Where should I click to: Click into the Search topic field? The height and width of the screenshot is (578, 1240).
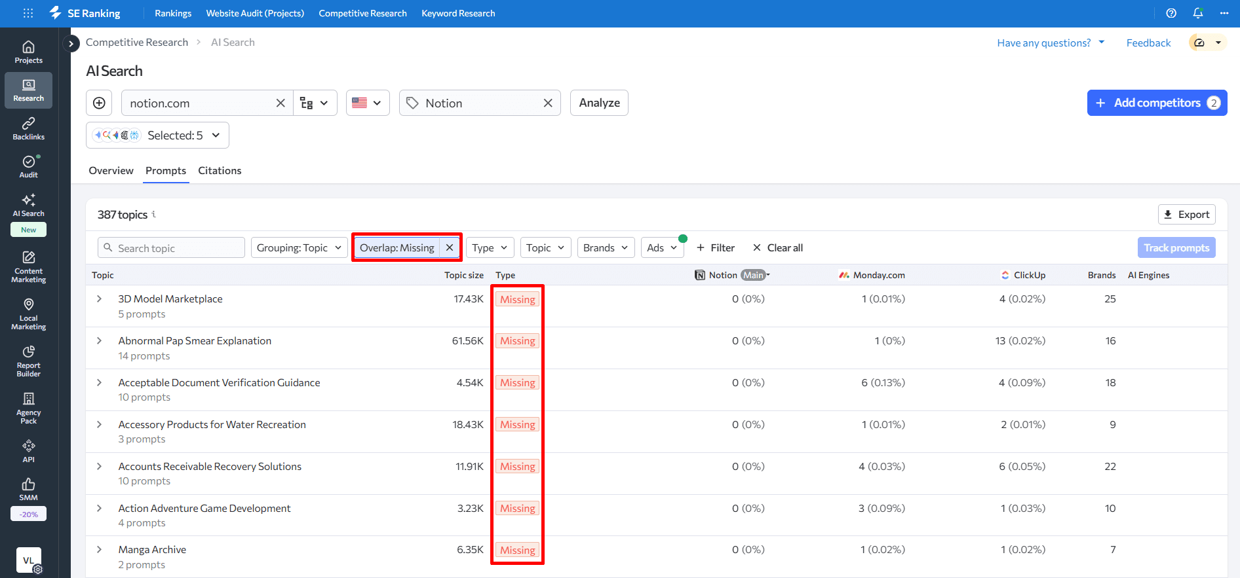[x=171, y=247]
